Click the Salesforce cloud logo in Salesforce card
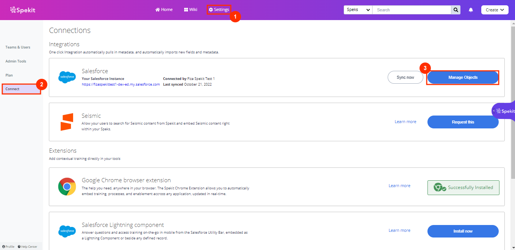 tap(67, 77)
